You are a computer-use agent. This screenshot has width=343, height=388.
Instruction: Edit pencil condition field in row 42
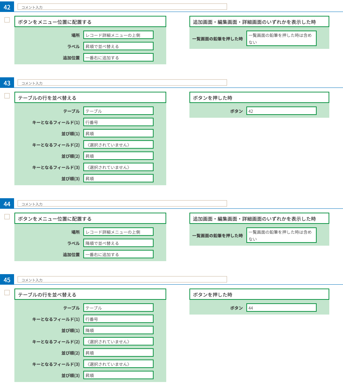tap(281, 38)
